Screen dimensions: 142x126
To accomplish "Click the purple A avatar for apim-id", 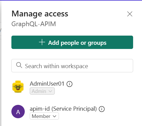I will click(18, 112).
